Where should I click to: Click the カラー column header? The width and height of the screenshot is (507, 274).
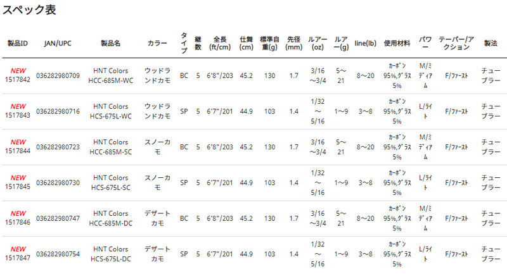point(157,43)
